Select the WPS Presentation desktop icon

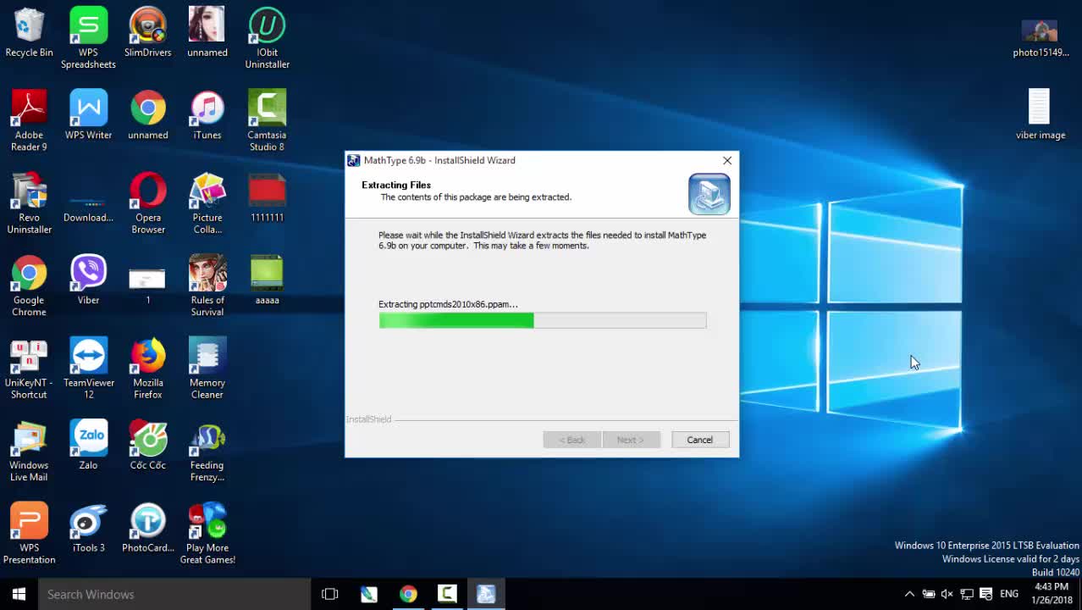(29, 534)
